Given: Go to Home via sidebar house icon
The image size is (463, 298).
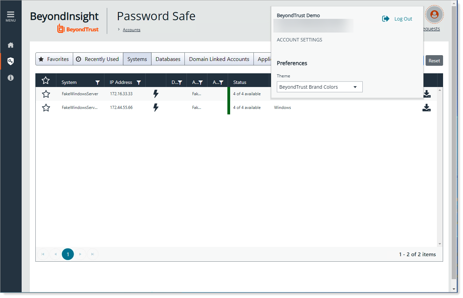Looking at the screenshot, I should (11, 45).
